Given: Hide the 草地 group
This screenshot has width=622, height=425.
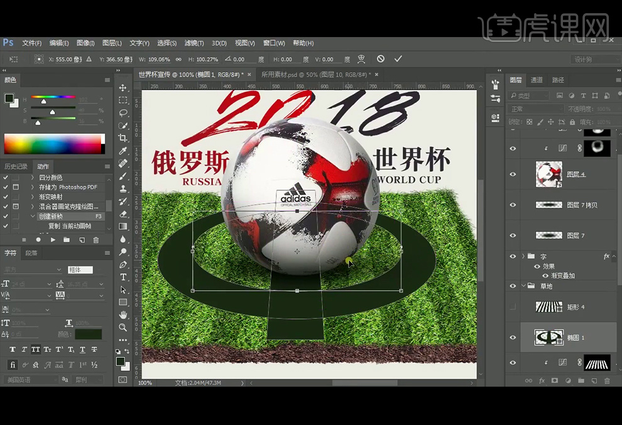Looking at the screenshot, I should pyautogui.click(x=513, y=286).
